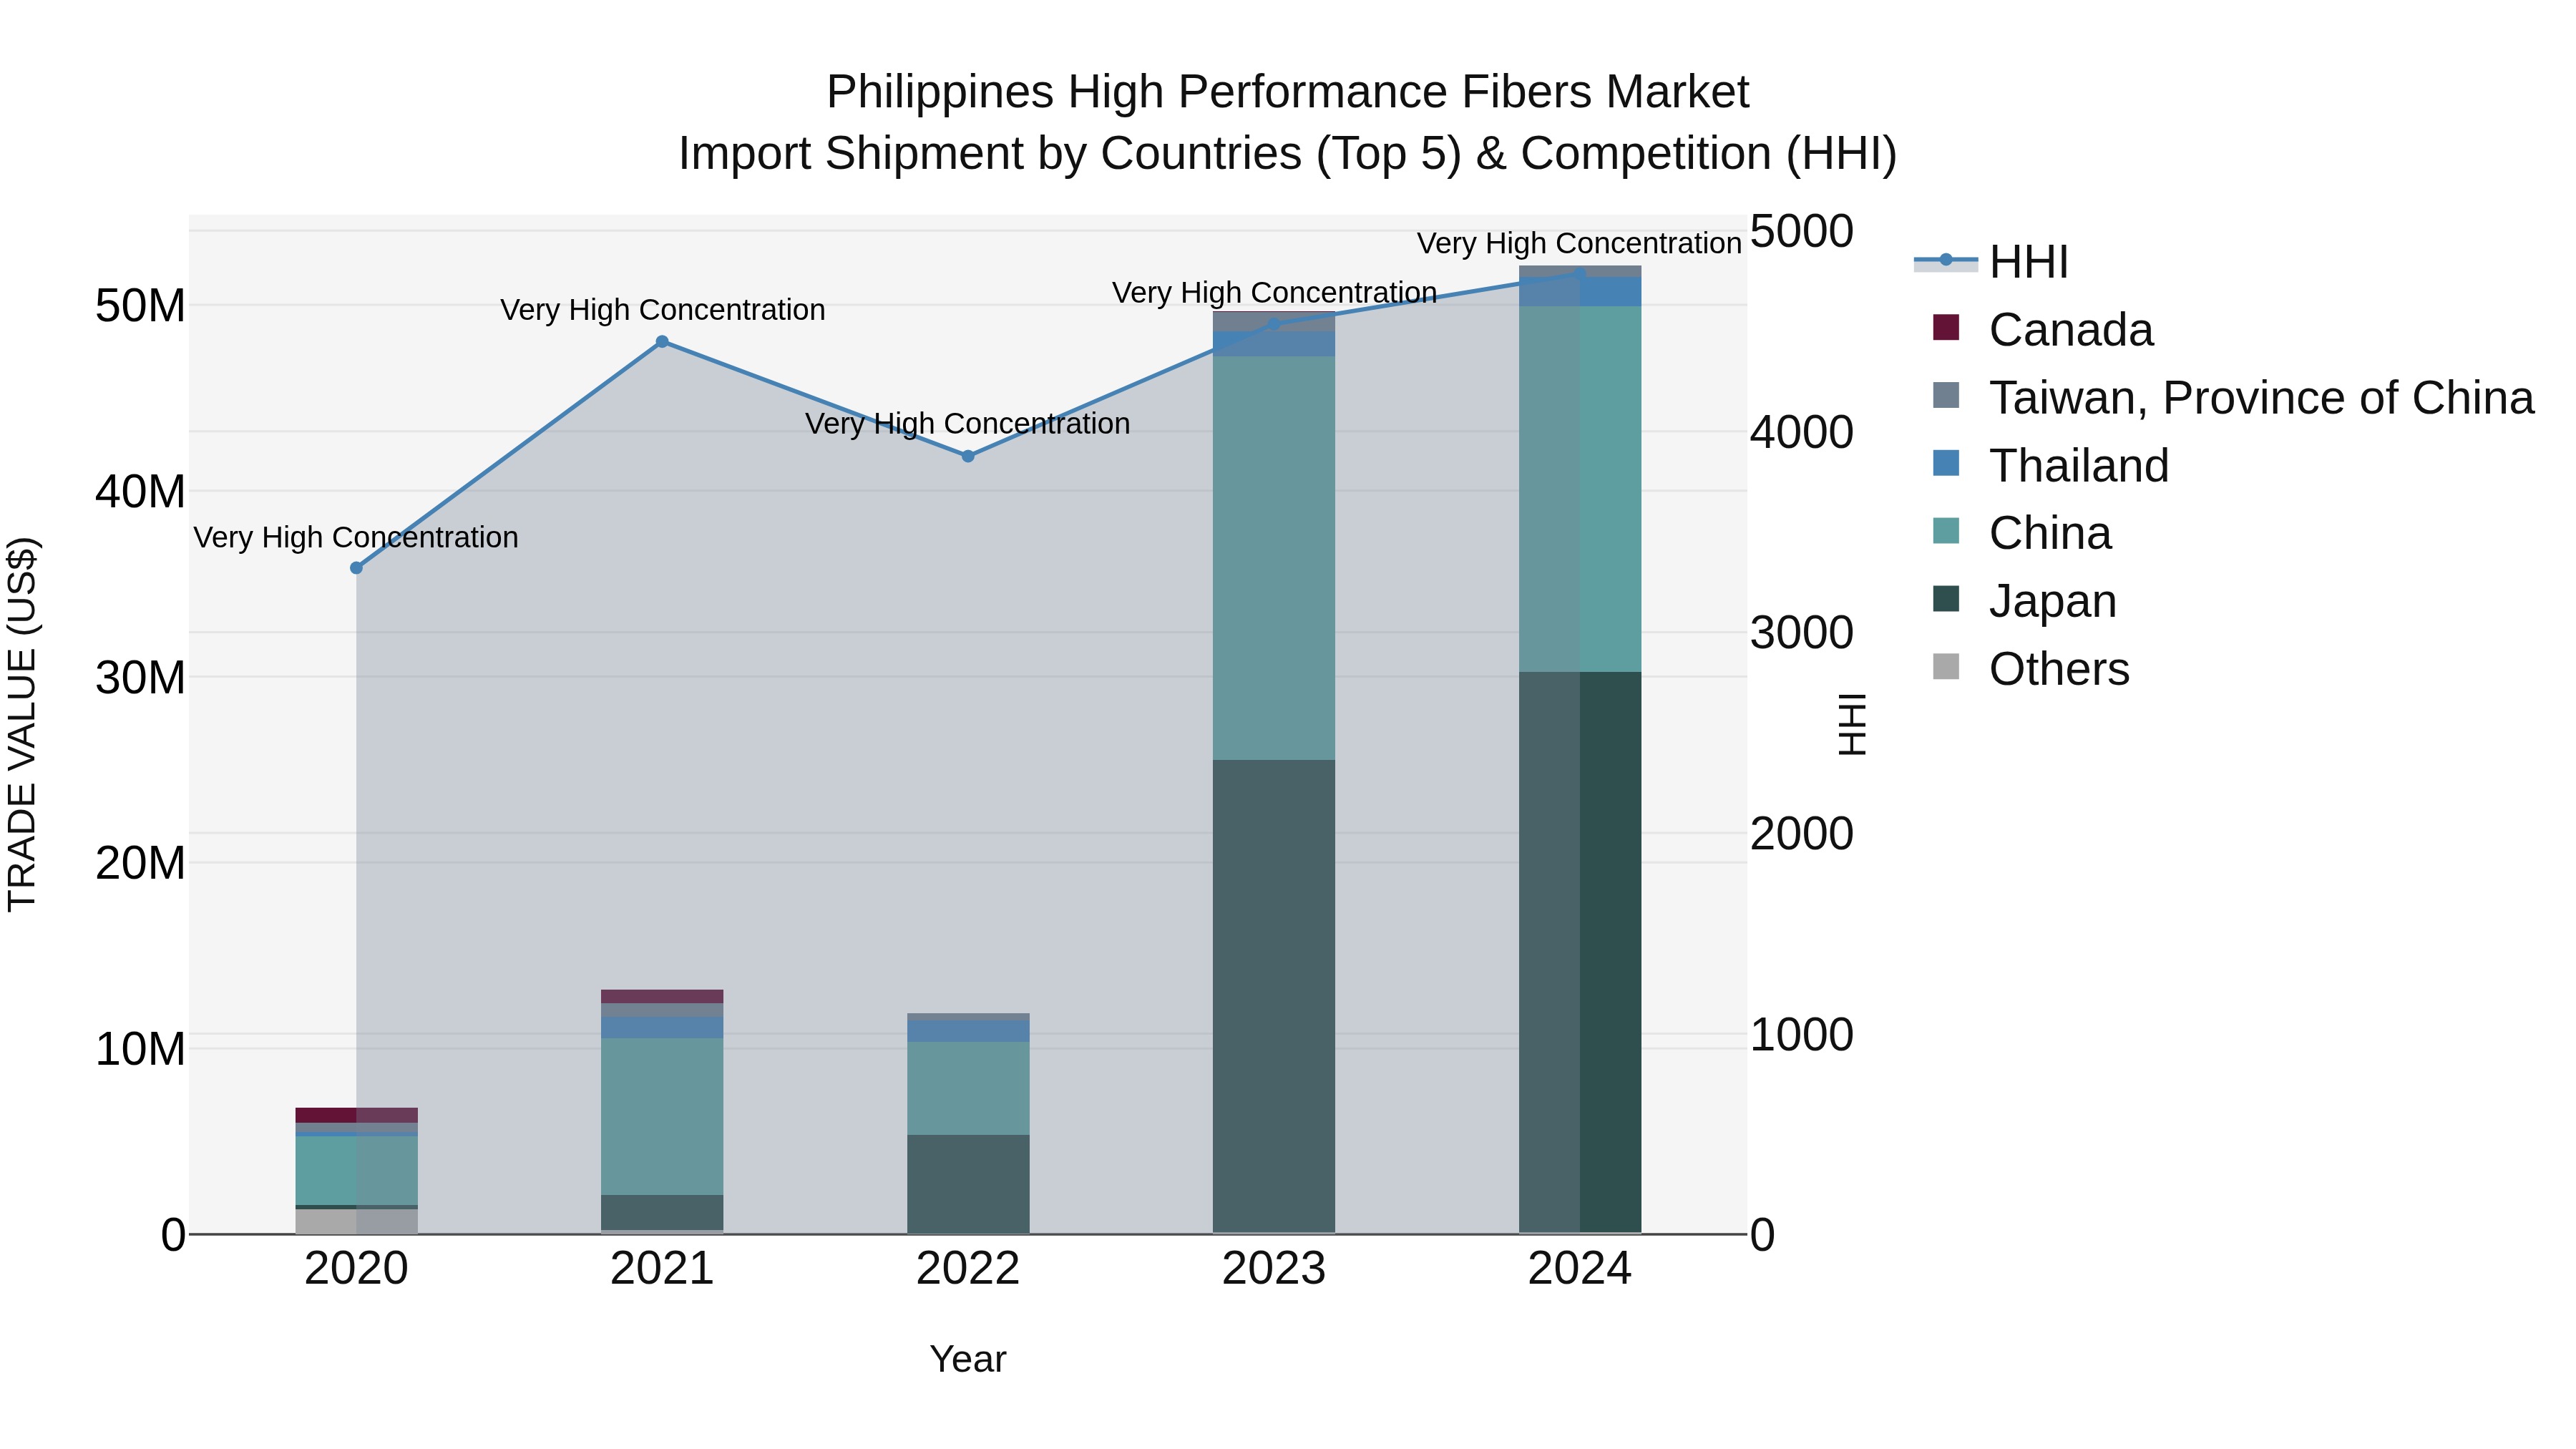This screenshot has height=1449, width=2576.
Task: Click Japan dark green legend swatch
Action: (1946, 599)
